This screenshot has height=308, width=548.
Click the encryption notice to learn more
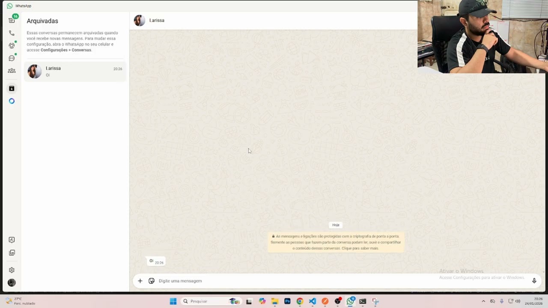coord(336,242)
